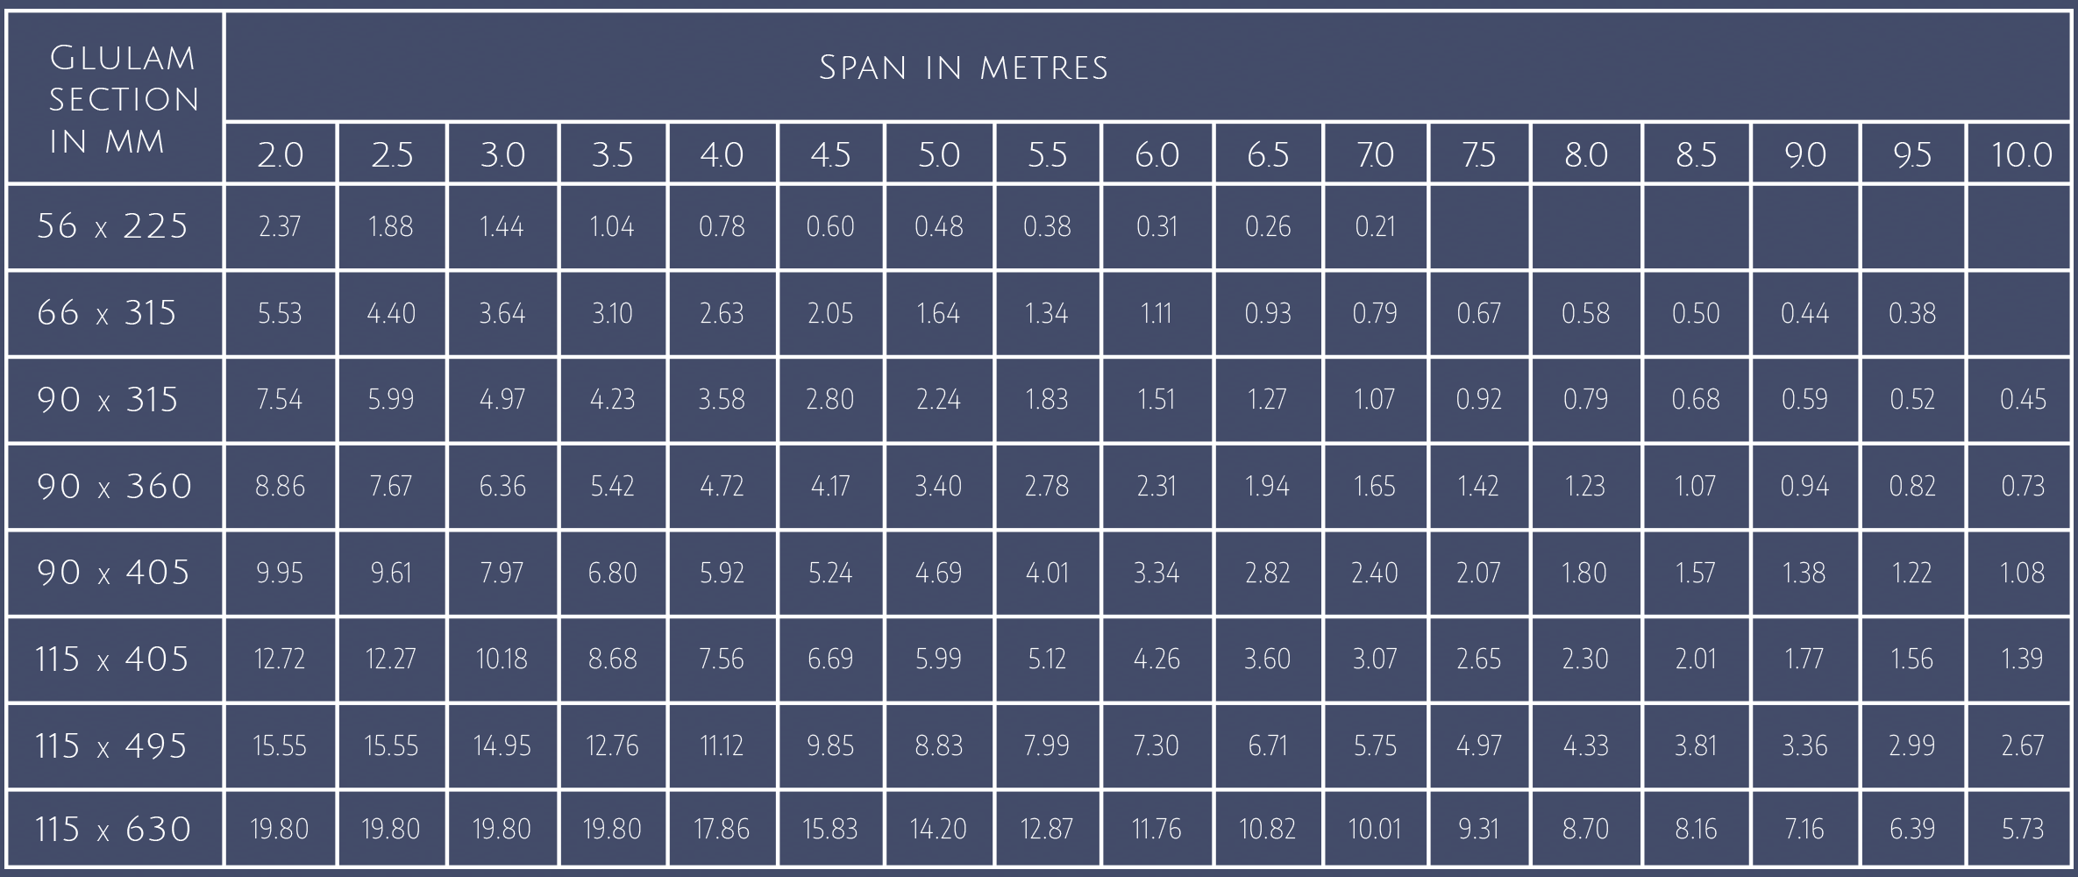Select the 66 x 315 row label

tap(107, 313)
